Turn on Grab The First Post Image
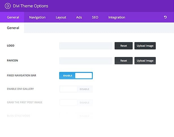174x137 pixels. [x=76, y=102]
